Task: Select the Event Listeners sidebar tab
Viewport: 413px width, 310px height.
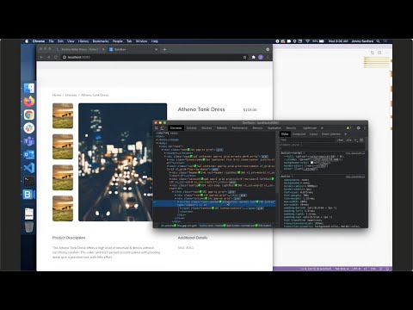Action: [331, 134]
